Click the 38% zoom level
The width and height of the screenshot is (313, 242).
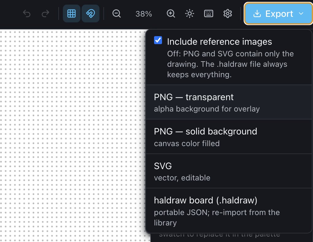point(144,14)
